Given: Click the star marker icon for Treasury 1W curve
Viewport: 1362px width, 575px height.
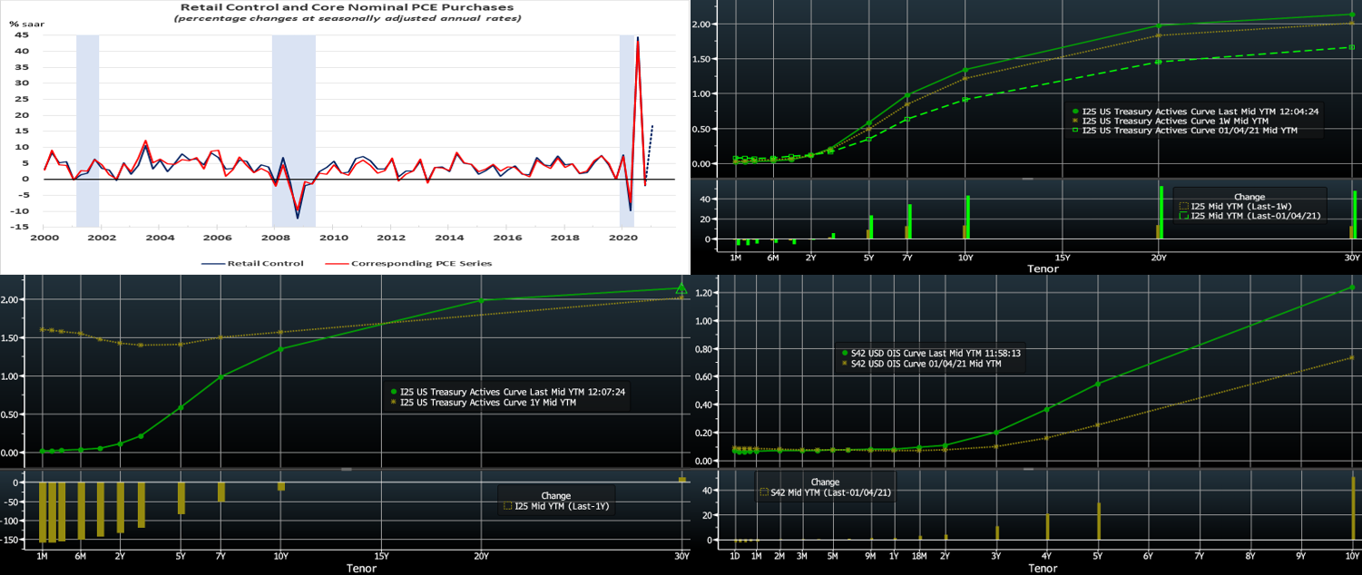Looking at the screenshot, I should 1076,121.
